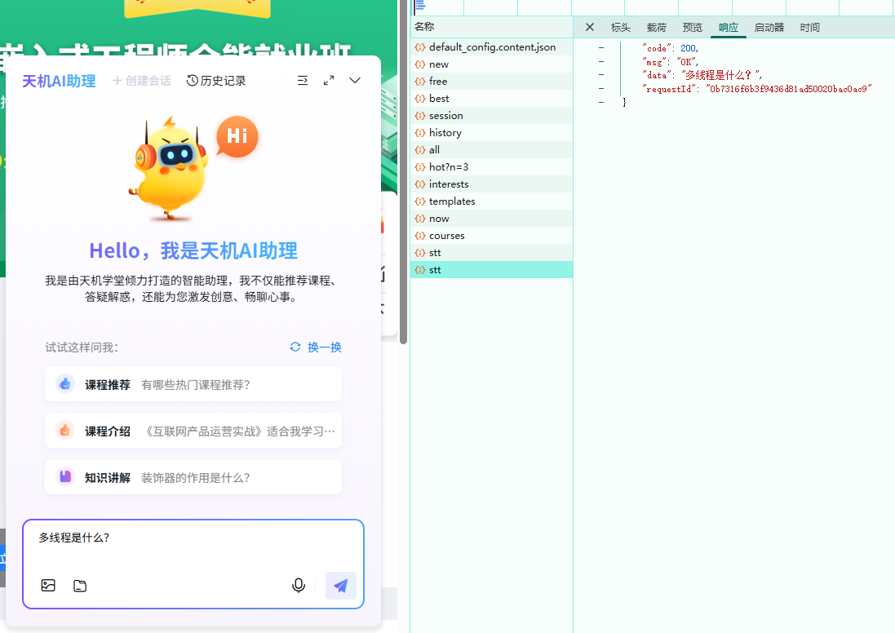Click the page vertical scrollbar
The image size is (895, 633).
click(404, 171)
